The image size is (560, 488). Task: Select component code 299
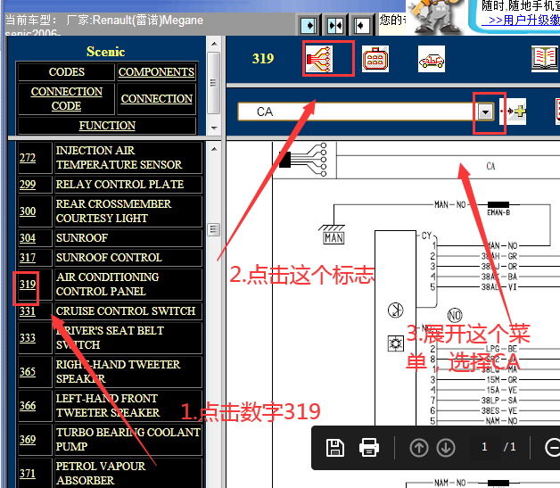click(28, 185)
